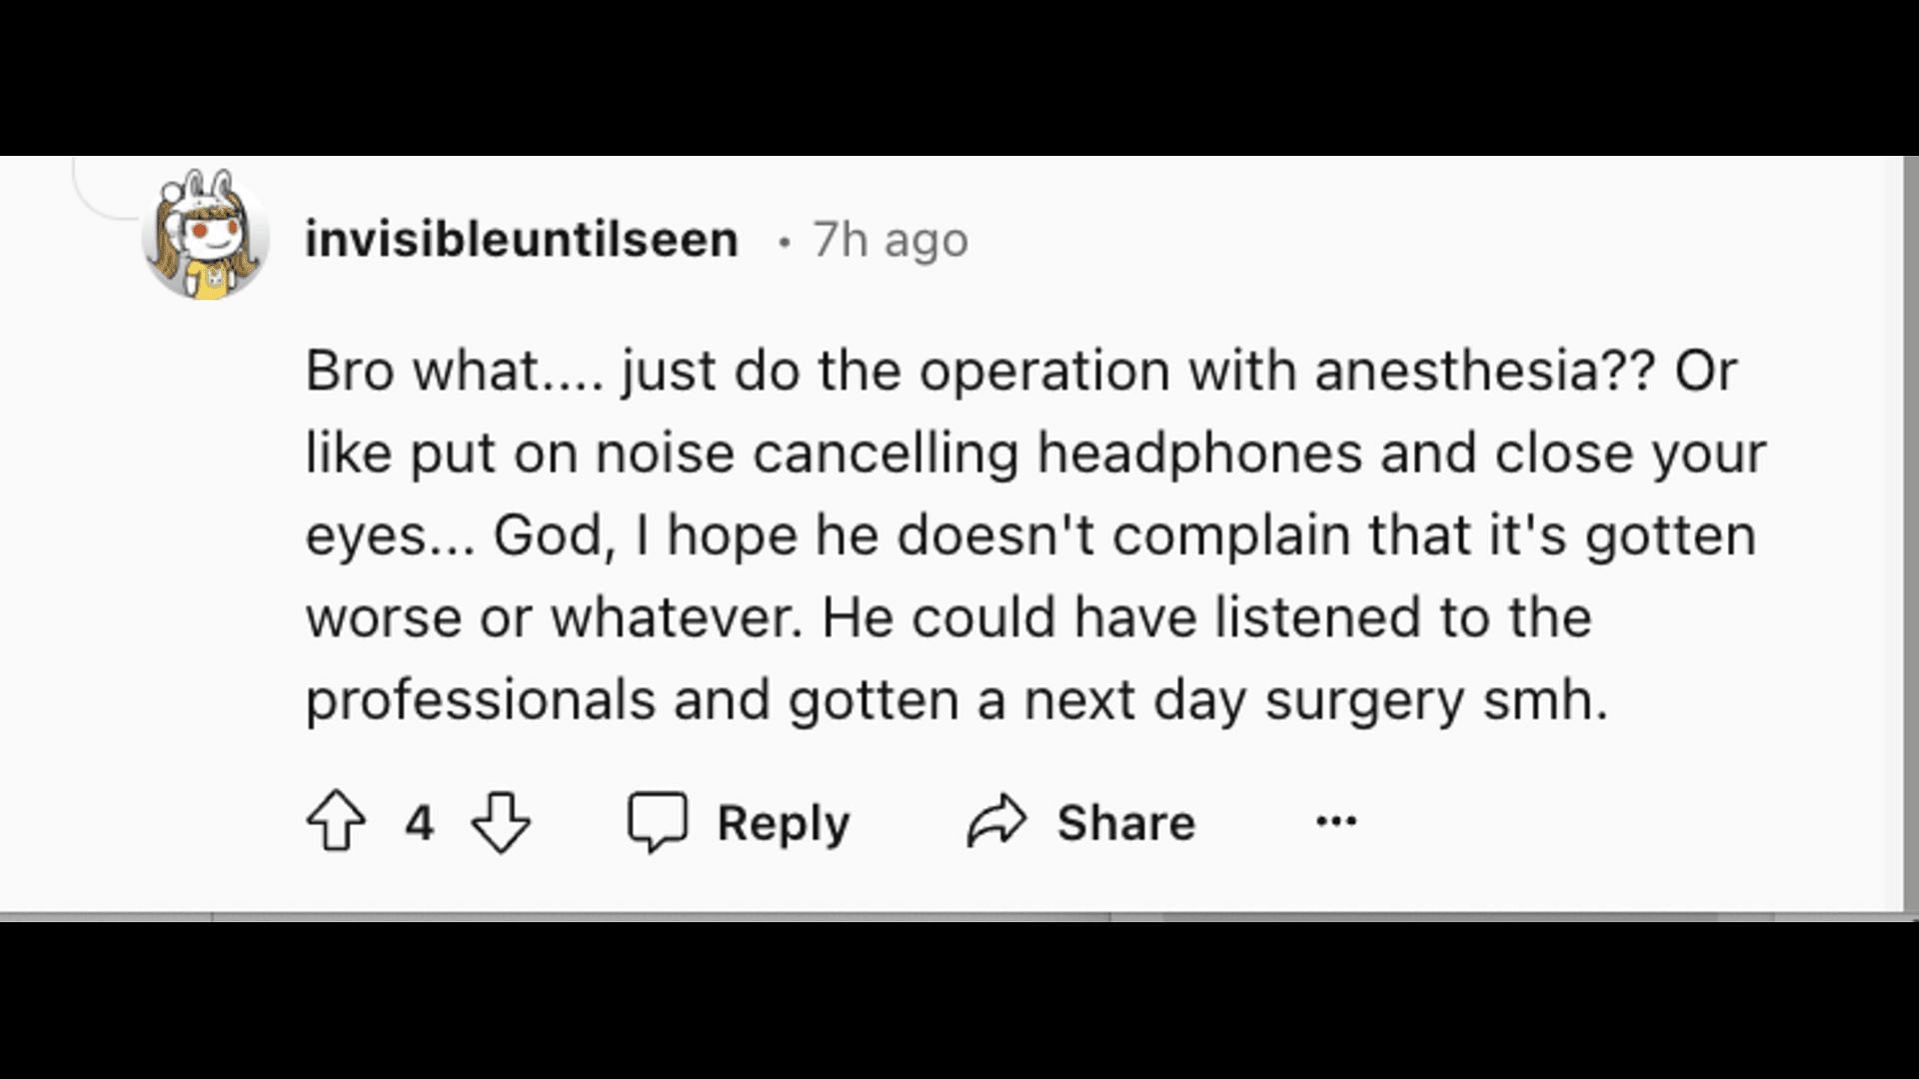Click the vote score number 4
This screenshot has height=1079, width=1919.
click(x=420, y=823)
